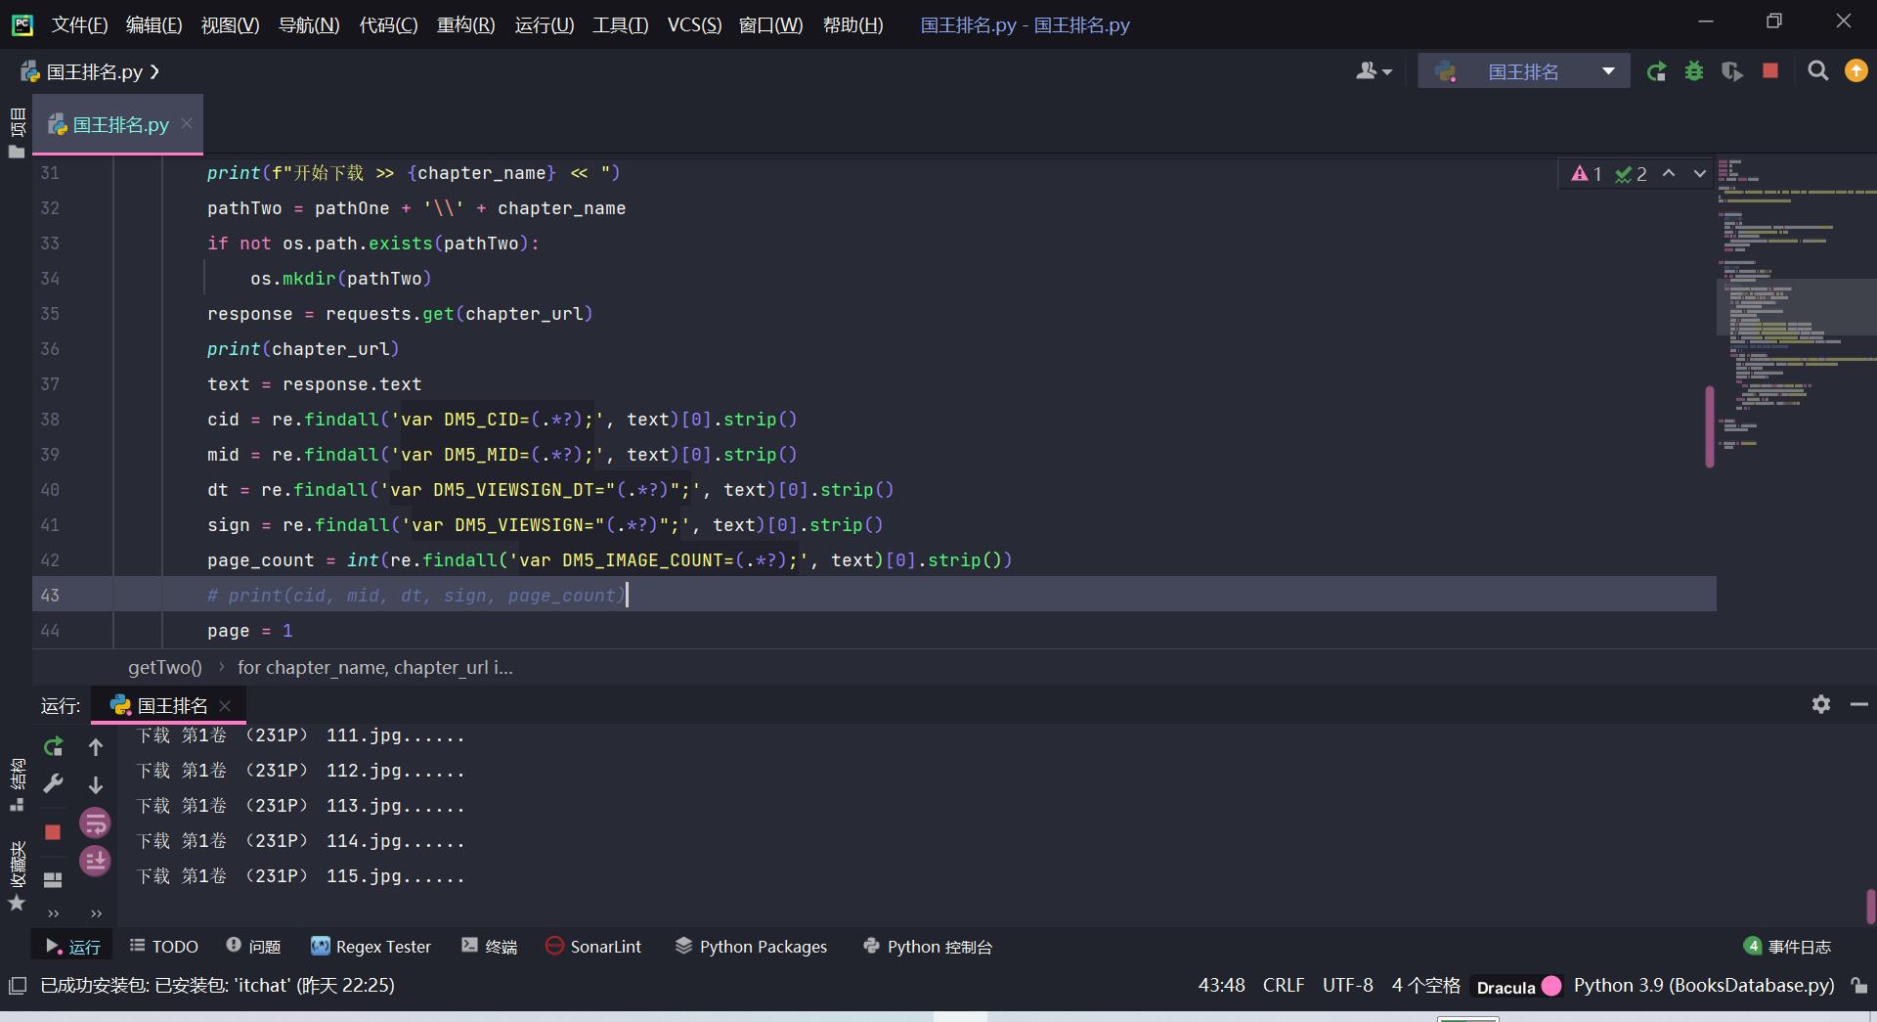
Task: Click the green typo check count
Action: [x=1632, y=173]
